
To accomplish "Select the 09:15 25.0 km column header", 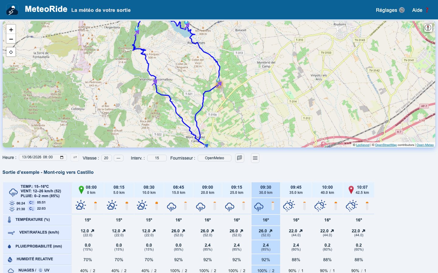I will [237, 190].
